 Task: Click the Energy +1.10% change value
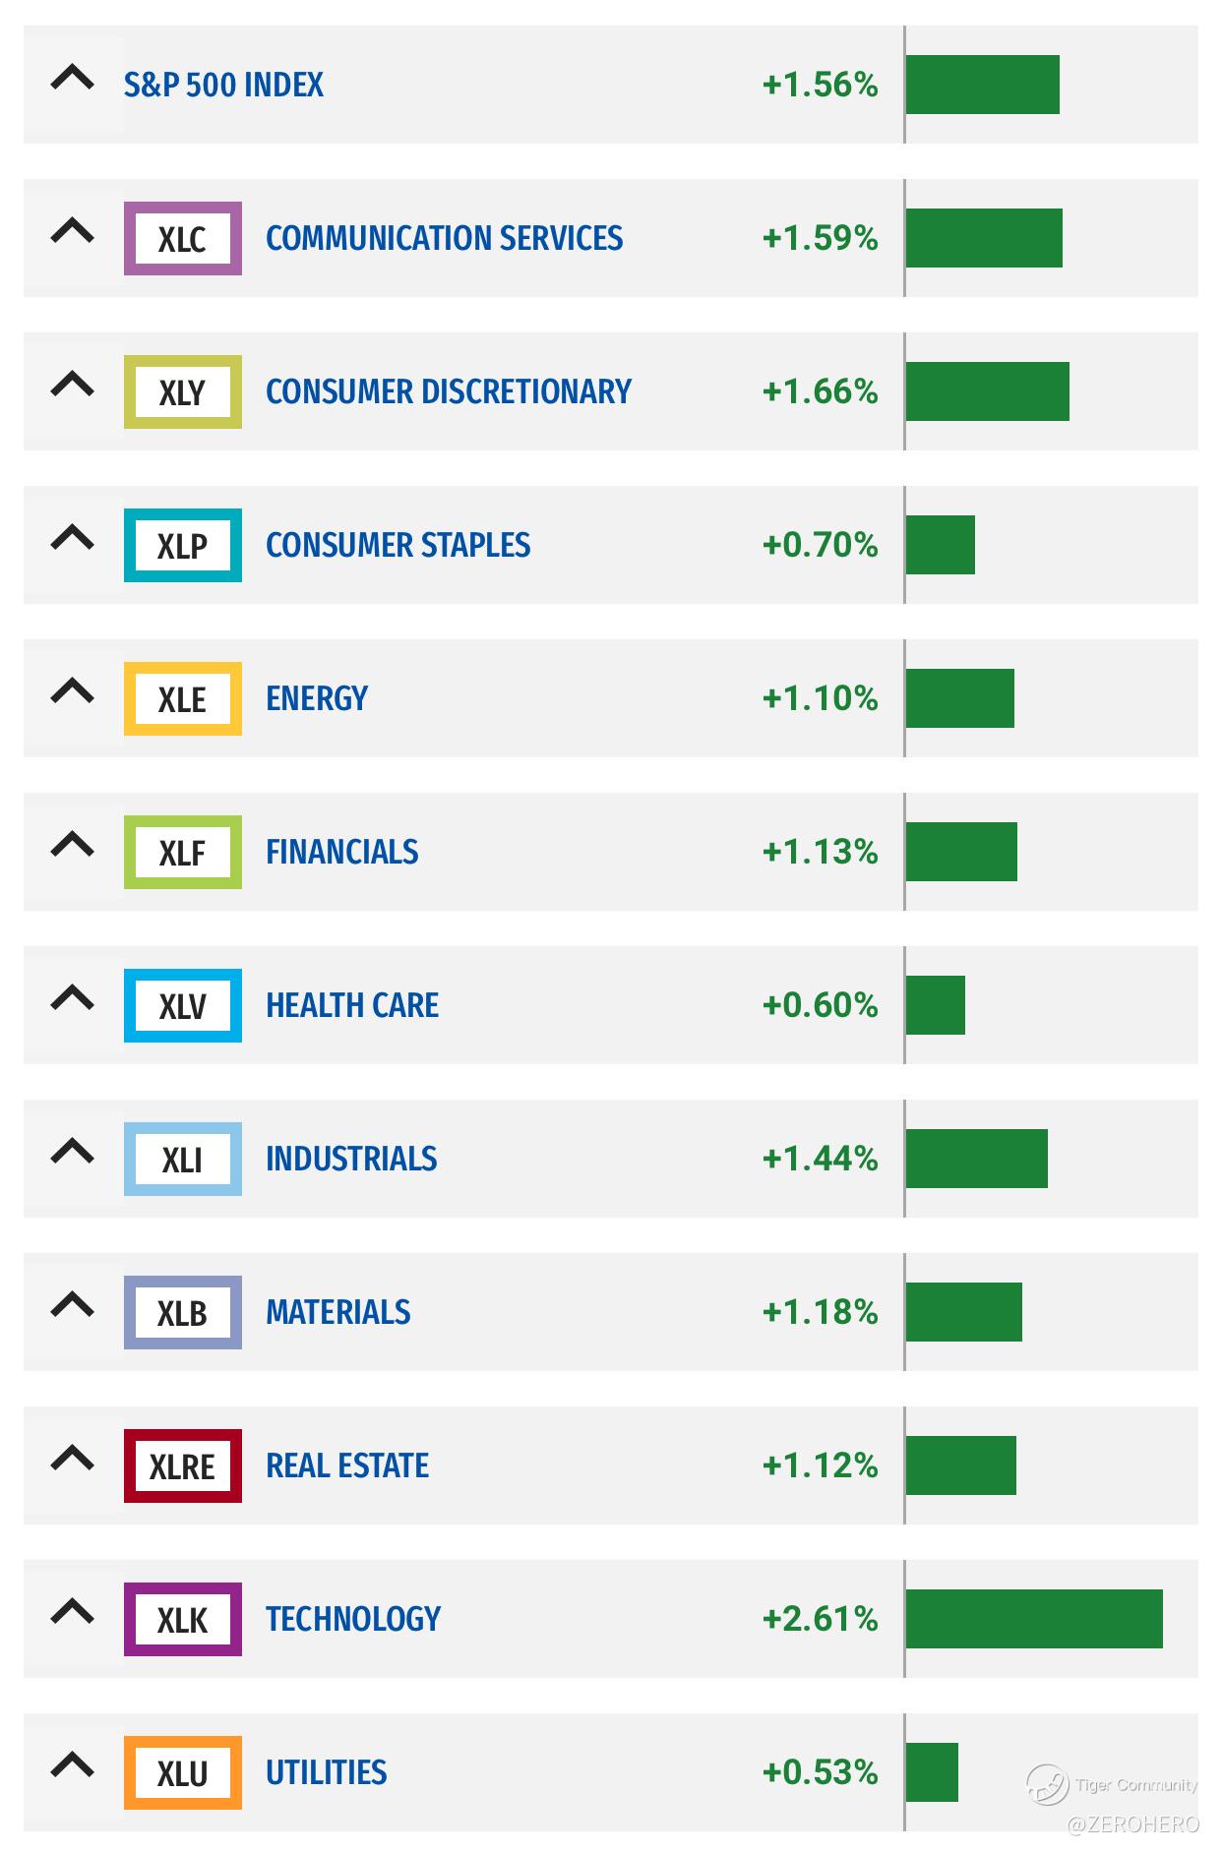click(x=820, y=698)
